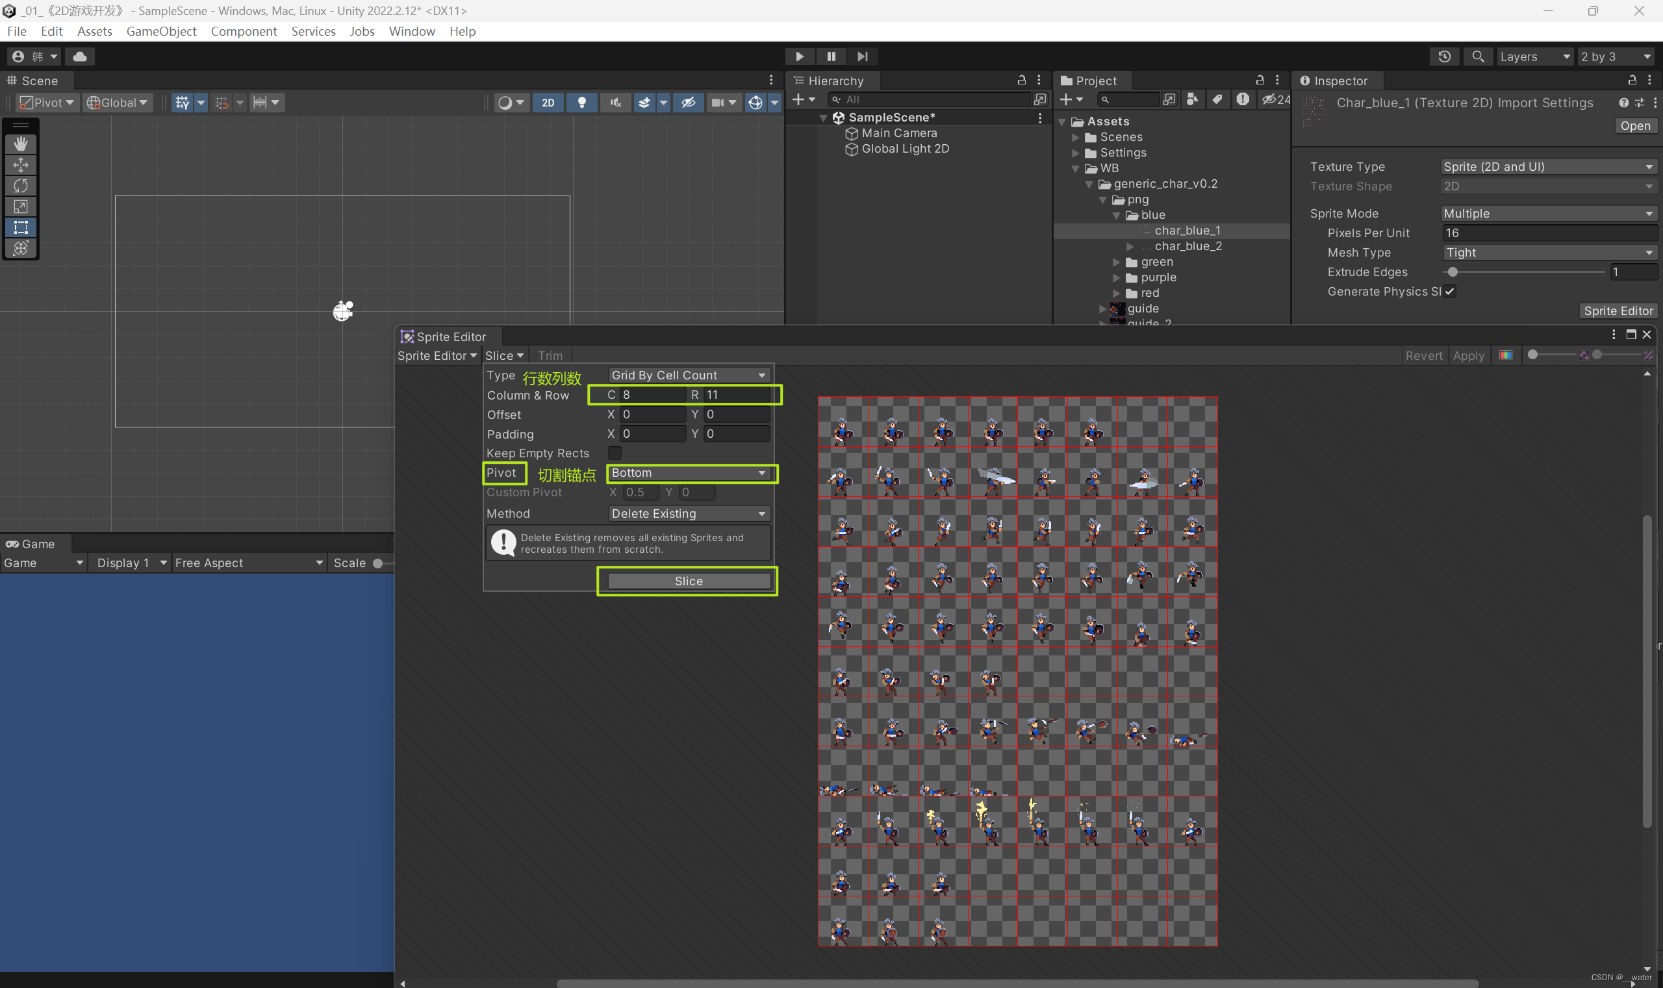Select the Rect tool

pyautogui.click(x=21, y=228)
